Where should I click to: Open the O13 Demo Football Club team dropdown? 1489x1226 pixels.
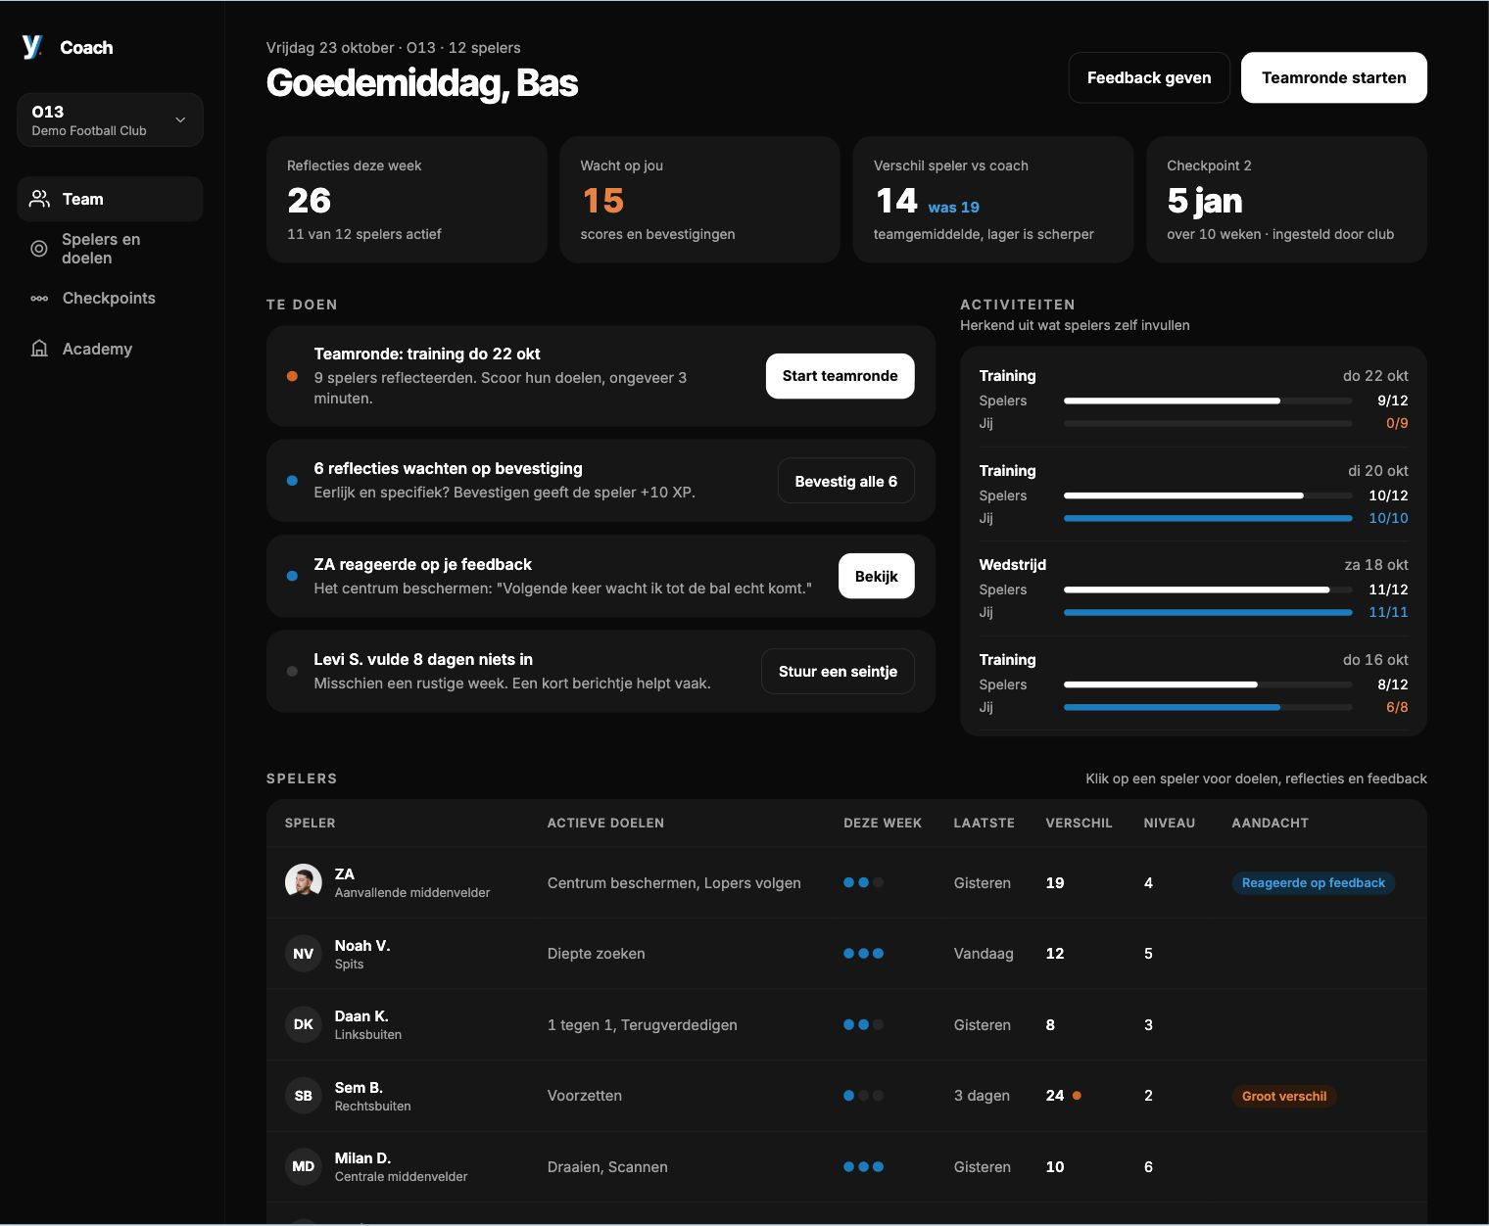pos(110,119)
